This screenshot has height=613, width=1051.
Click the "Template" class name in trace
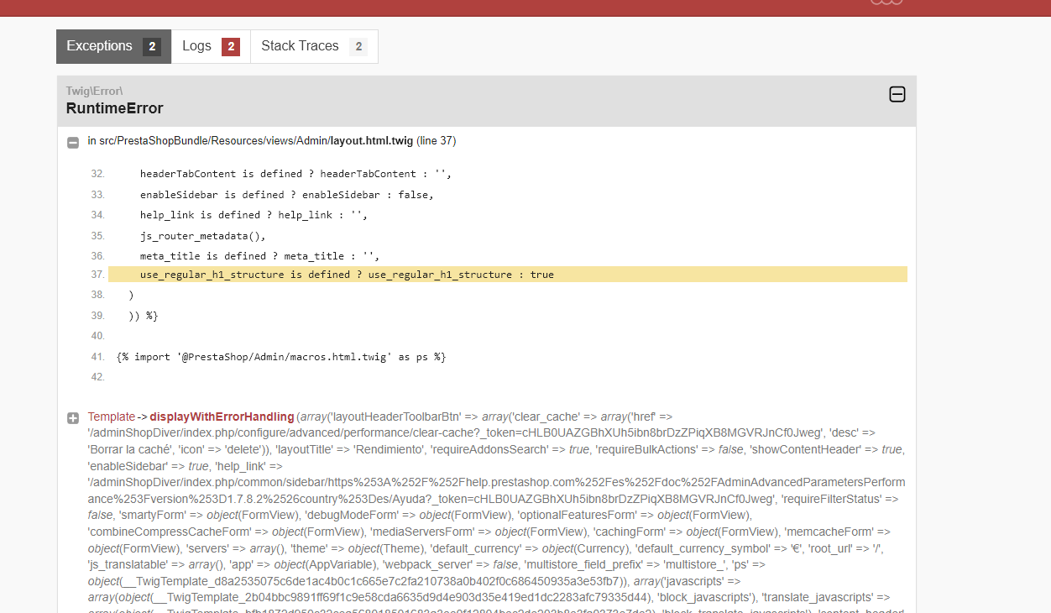(x=111, y=417)
